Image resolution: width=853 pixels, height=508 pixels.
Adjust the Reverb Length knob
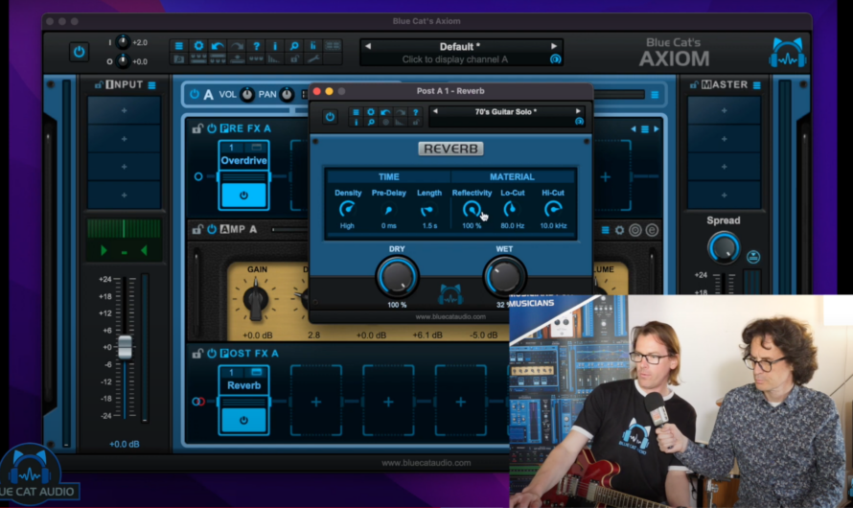429,209
